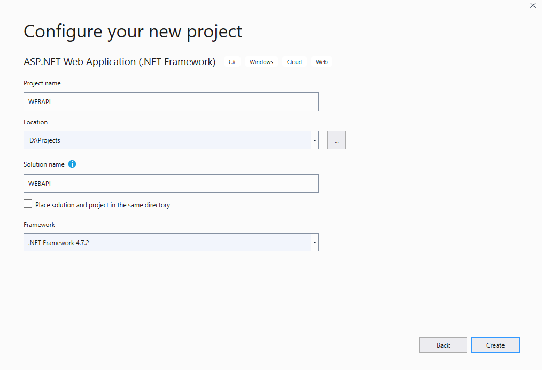Expand the Location dropdown arrow
Image resolution: width=542 pixels, height=370 pixels.
pos(315,140)
